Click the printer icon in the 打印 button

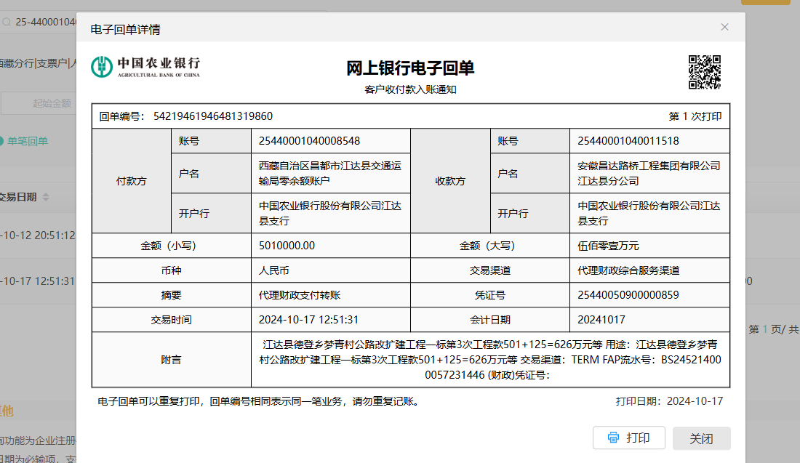point(613,438)
